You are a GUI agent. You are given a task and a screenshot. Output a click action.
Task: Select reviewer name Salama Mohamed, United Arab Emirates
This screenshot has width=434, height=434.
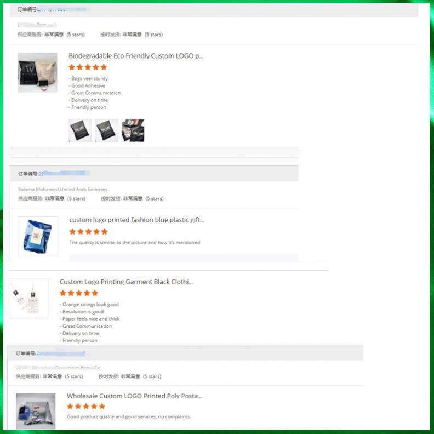click(62, 189)
